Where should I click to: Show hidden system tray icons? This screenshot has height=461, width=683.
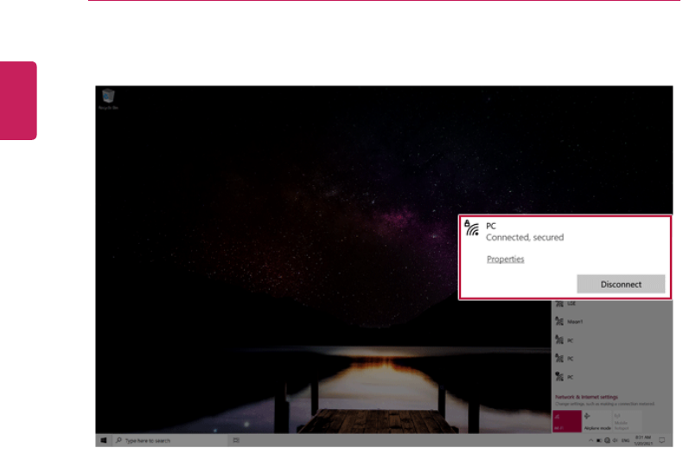(x=590, y=440)
